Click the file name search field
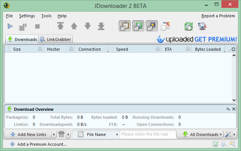The image size is (241, 151). pos(148,134)
